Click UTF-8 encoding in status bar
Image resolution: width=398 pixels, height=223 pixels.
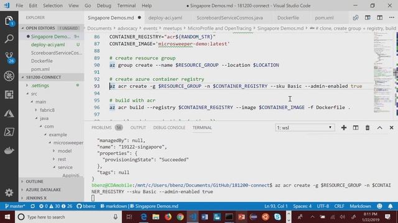(x=323, y=206)
